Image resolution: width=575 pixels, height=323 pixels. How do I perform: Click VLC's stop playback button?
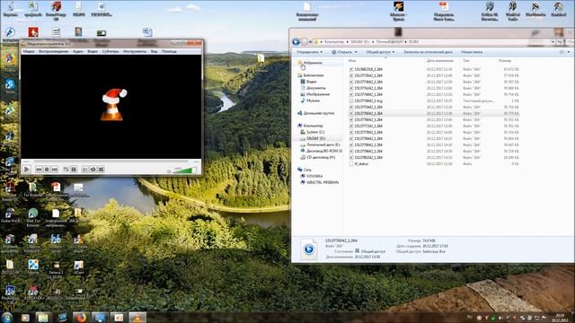[47, 170]
